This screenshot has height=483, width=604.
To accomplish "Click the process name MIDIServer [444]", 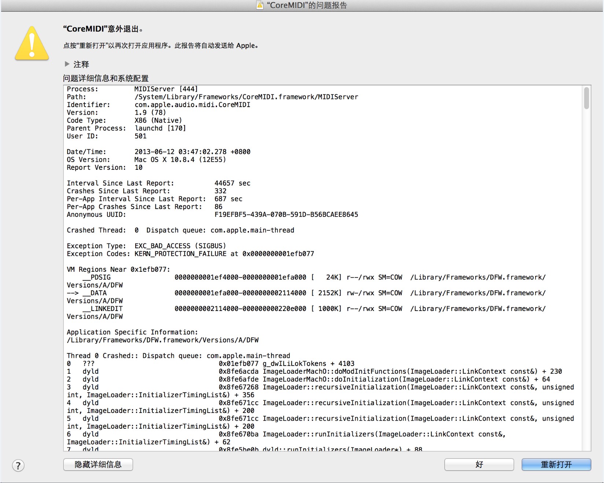I will [166, 89].
